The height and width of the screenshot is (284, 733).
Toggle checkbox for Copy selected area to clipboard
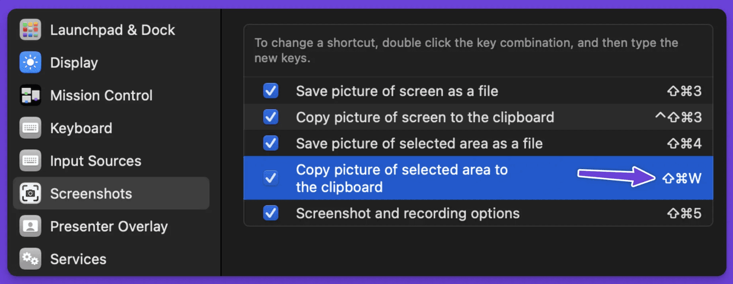click(x=271, y=178)
